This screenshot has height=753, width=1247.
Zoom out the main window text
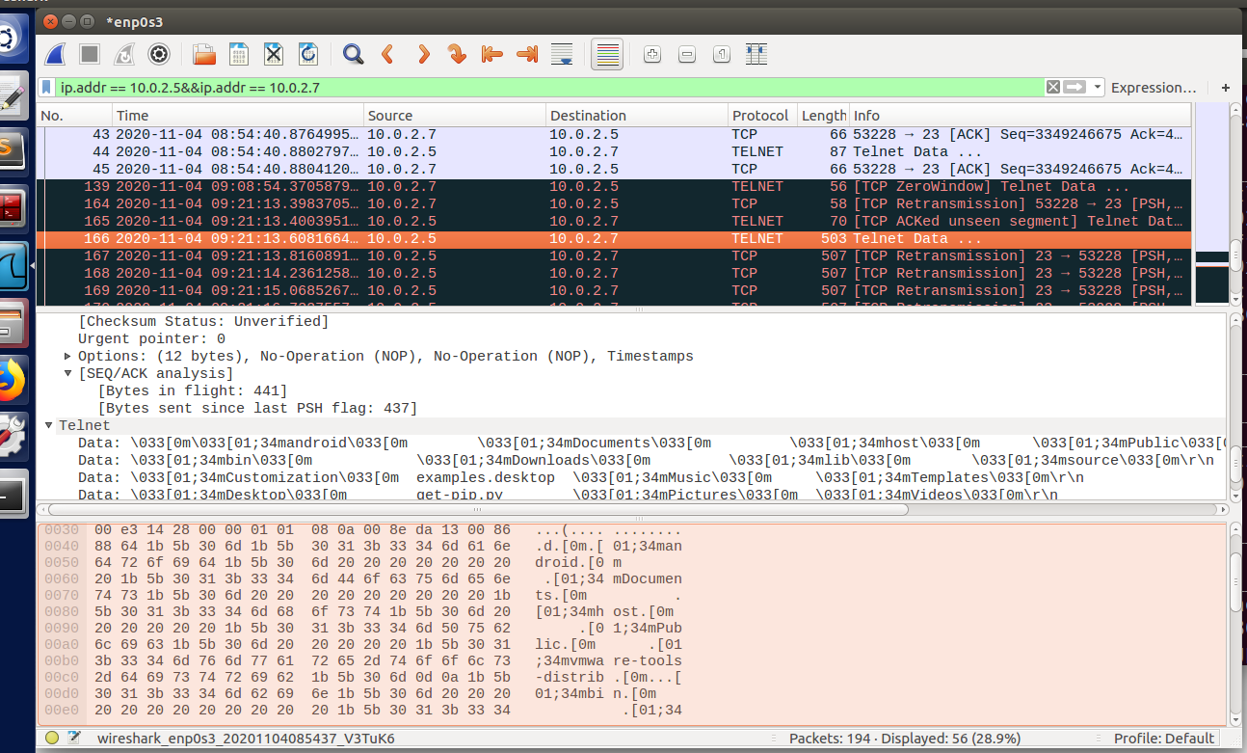coord(687,54)
